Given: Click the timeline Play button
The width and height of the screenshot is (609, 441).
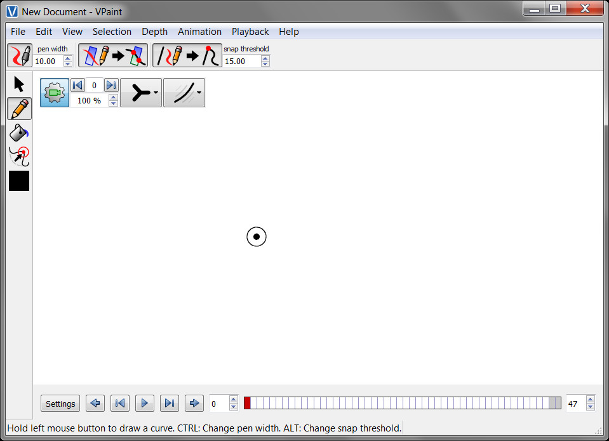Looking at the screenshot, I should pos(145,404).
